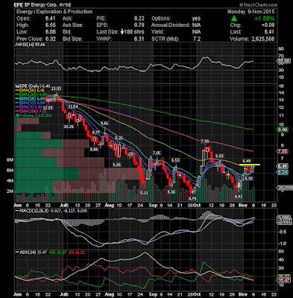The image size is (293, 298).
Task: Click the 7.99 October high annotation
Action: tap(205, 141)
